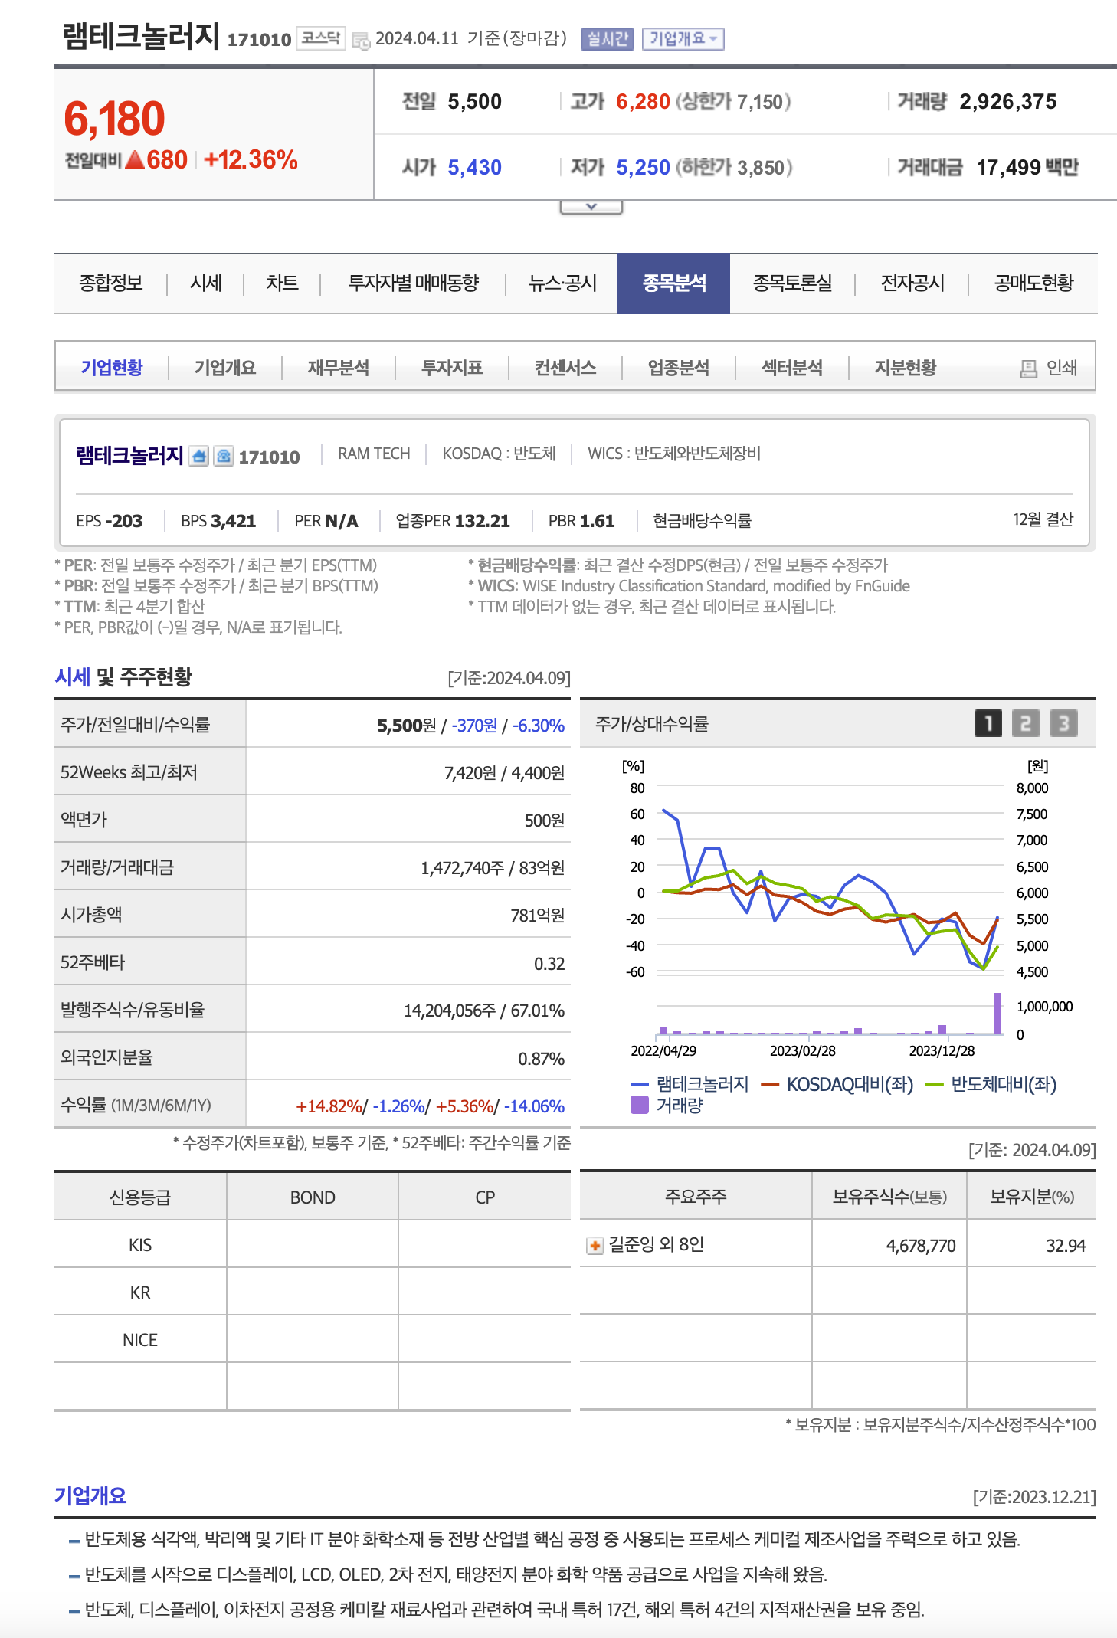Select the 종목분석 tab
This screenshot has width=1117, height=1638.
673,283
